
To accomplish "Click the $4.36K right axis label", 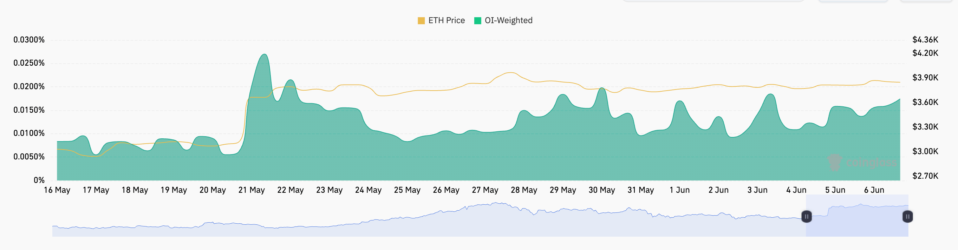I will pyautogui.click(x=925, y=40).
